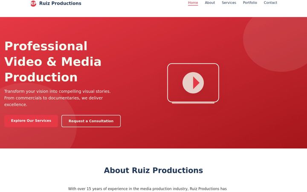This screenshot has height=192, width=307.
Task: Open the Contact nav link
Action: (270, 3)
